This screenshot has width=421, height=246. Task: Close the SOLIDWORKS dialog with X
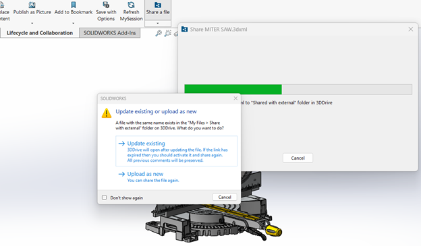235,98
